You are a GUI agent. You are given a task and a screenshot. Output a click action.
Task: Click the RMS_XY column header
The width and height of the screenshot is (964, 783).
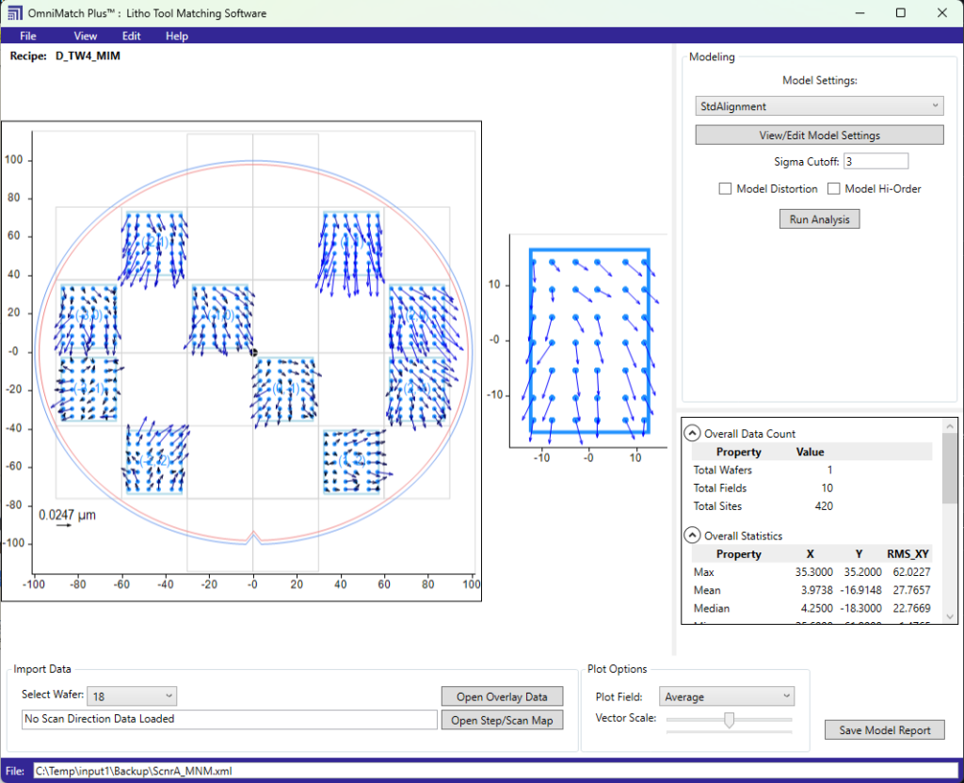908,553
